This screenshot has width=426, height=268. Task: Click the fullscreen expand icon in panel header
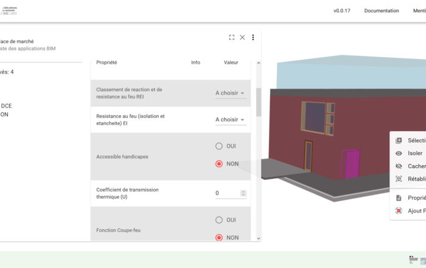coord(232,37)
